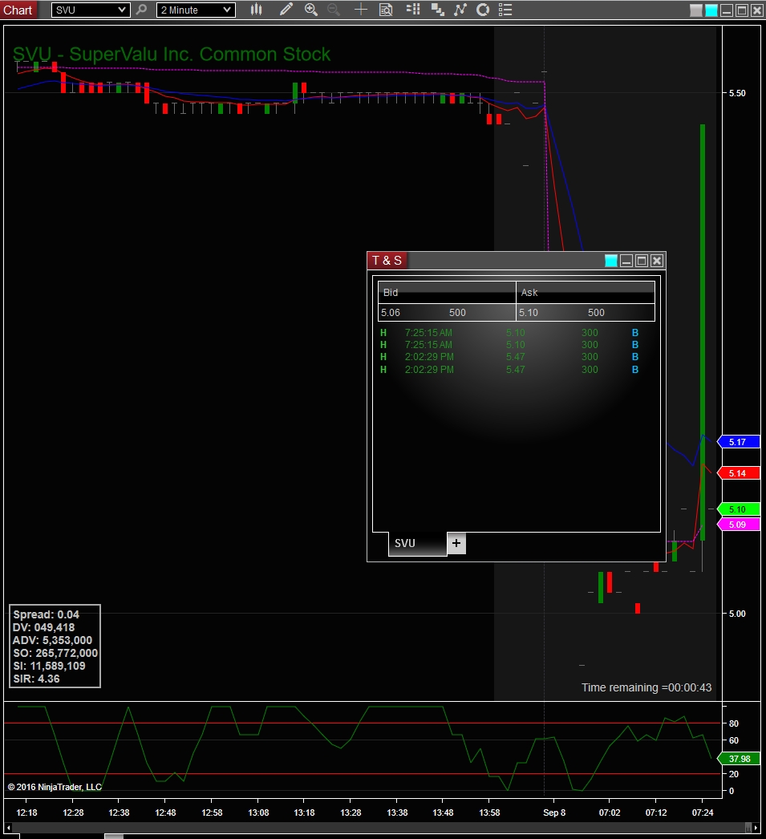Close the T & S window
Viewport: 766px width, 839px height.
[657, 261]
